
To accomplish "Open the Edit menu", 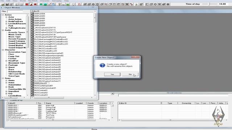I will [x=8, y=1].
